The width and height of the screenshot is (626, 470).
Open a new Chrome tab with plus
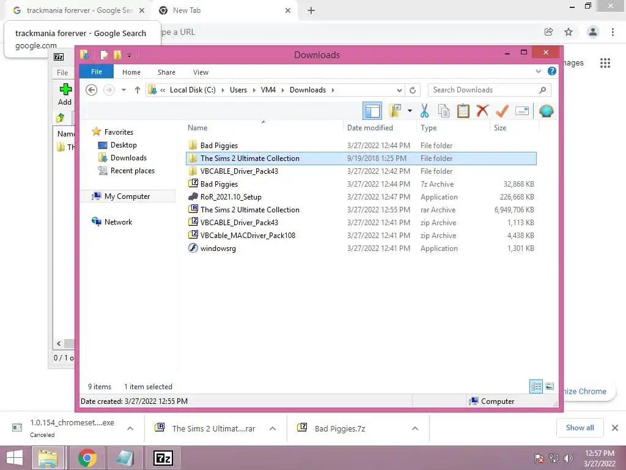311,10
